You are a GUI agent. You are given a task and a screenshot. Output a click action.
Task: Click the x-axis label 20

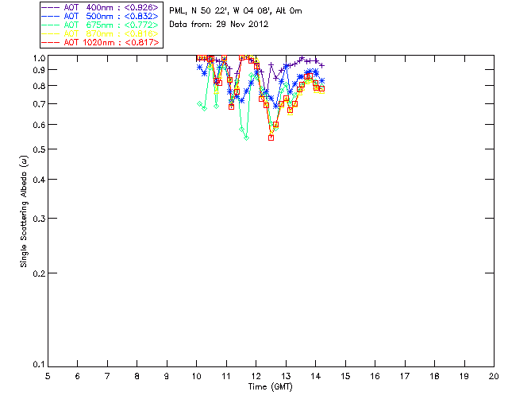coord(494,376)
